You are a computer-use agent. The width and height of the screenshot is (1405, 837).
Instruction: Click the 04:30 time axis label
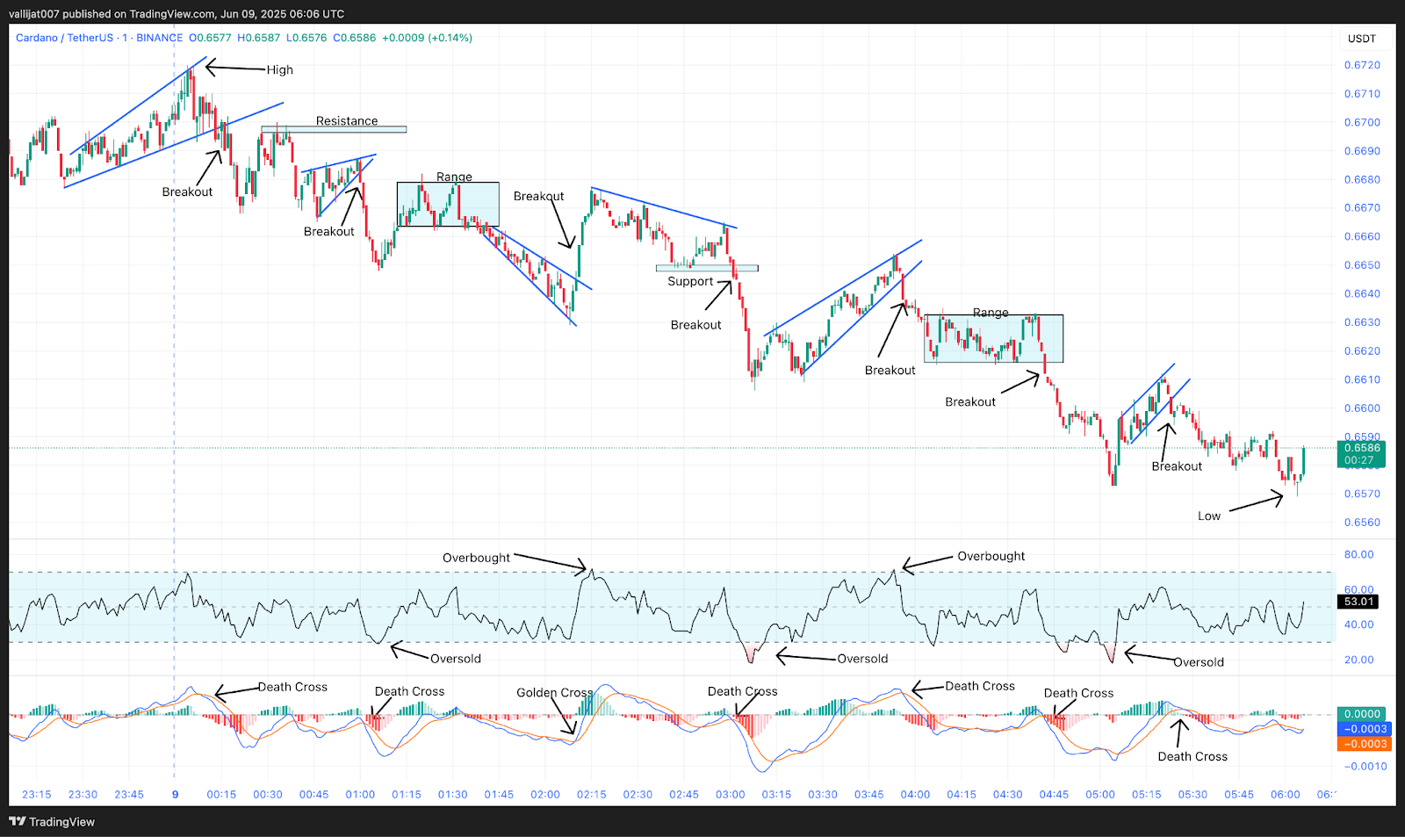(x=1008, y=795)
